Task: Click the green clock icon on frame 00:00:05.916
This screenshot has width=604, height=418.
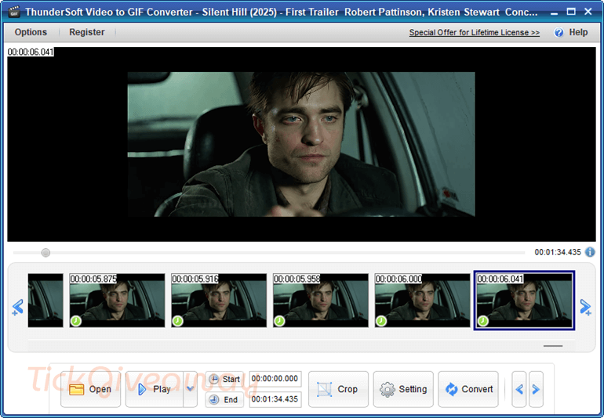Action: [x=177, y=321]
